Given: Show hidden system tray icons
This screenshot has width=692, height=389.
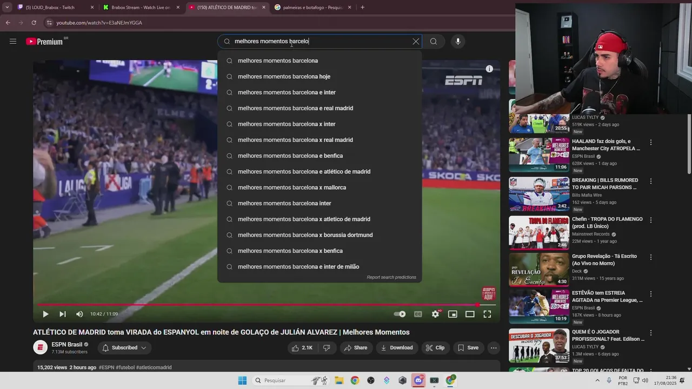Looking at the screenshot, I should [597, 380].
